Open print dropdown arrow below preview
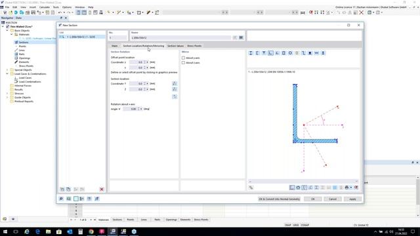420x236 pixels. coord(351,187)
